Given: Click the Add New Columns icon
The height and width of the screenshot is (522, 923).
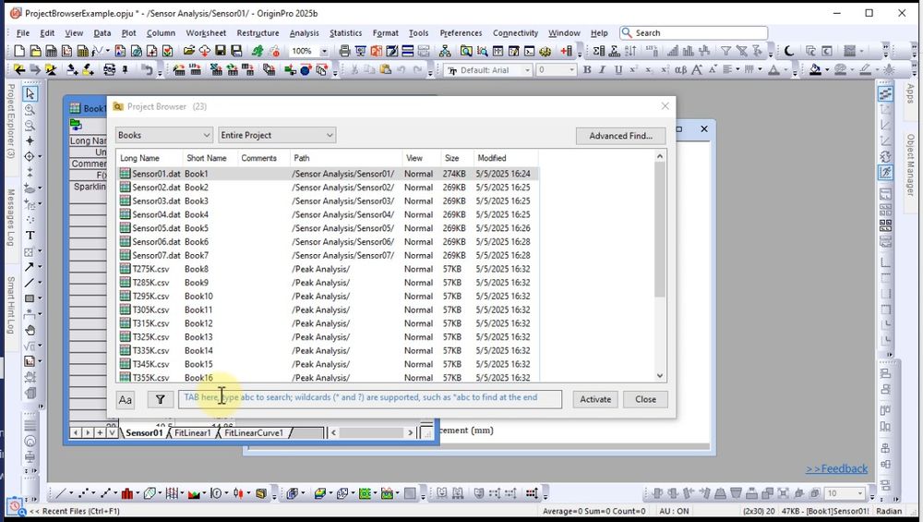Looking at the screenshot, I should tap(567, 51).
